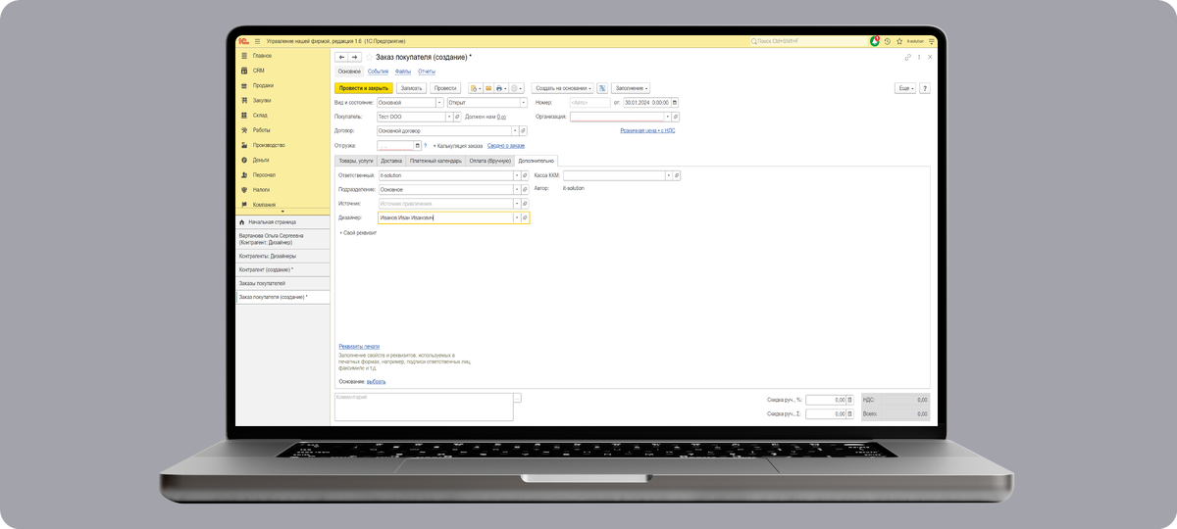Expand the Покупатель dropdown
Screen dimensions: 1177x529
point(449,117)
